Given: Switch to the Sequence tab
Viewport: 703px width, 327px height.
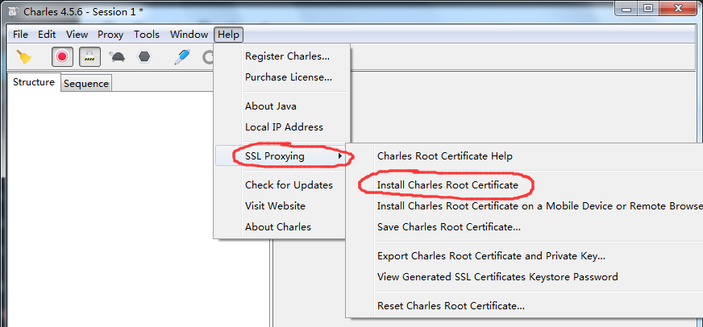Looking at the screenshot, I should pyautogui.click(x=86, y=84).
